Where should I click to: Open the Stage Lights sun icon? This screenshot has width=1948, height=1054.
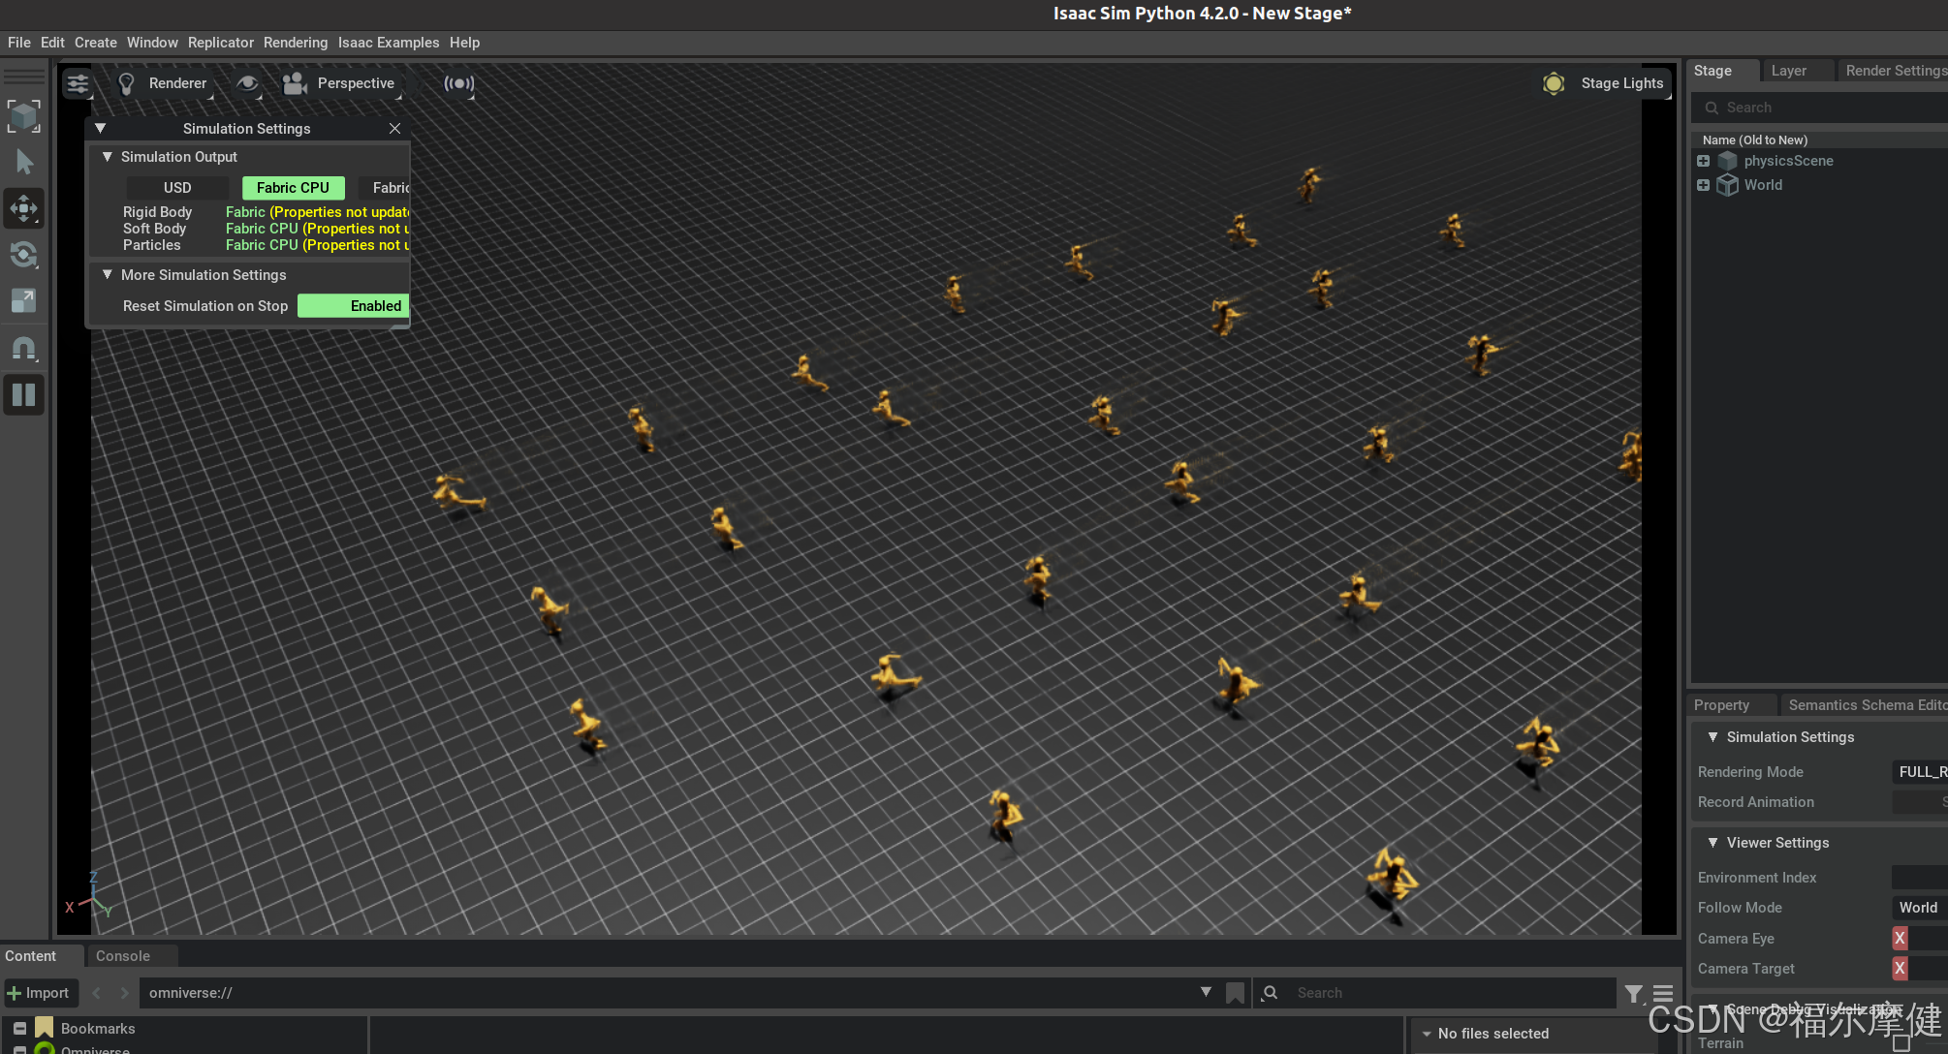pyautogui.click(x=1553, y=83)
